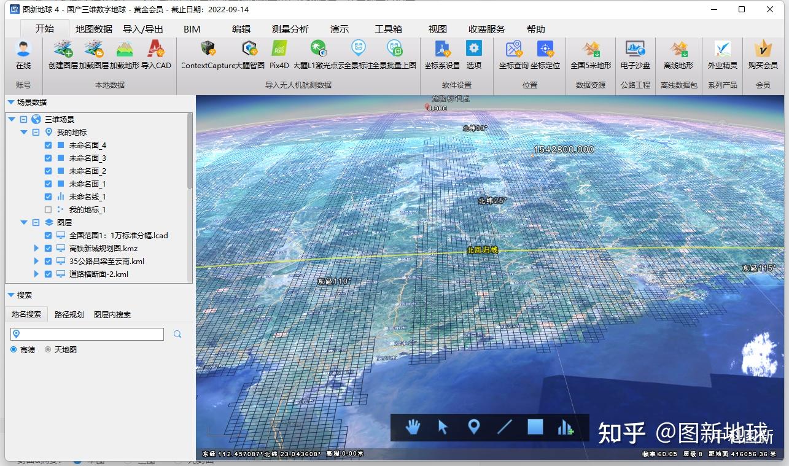This screenshot has height=466, width=789.
Task: Collapse 场景数据 panel
Action: click(10, 103)
